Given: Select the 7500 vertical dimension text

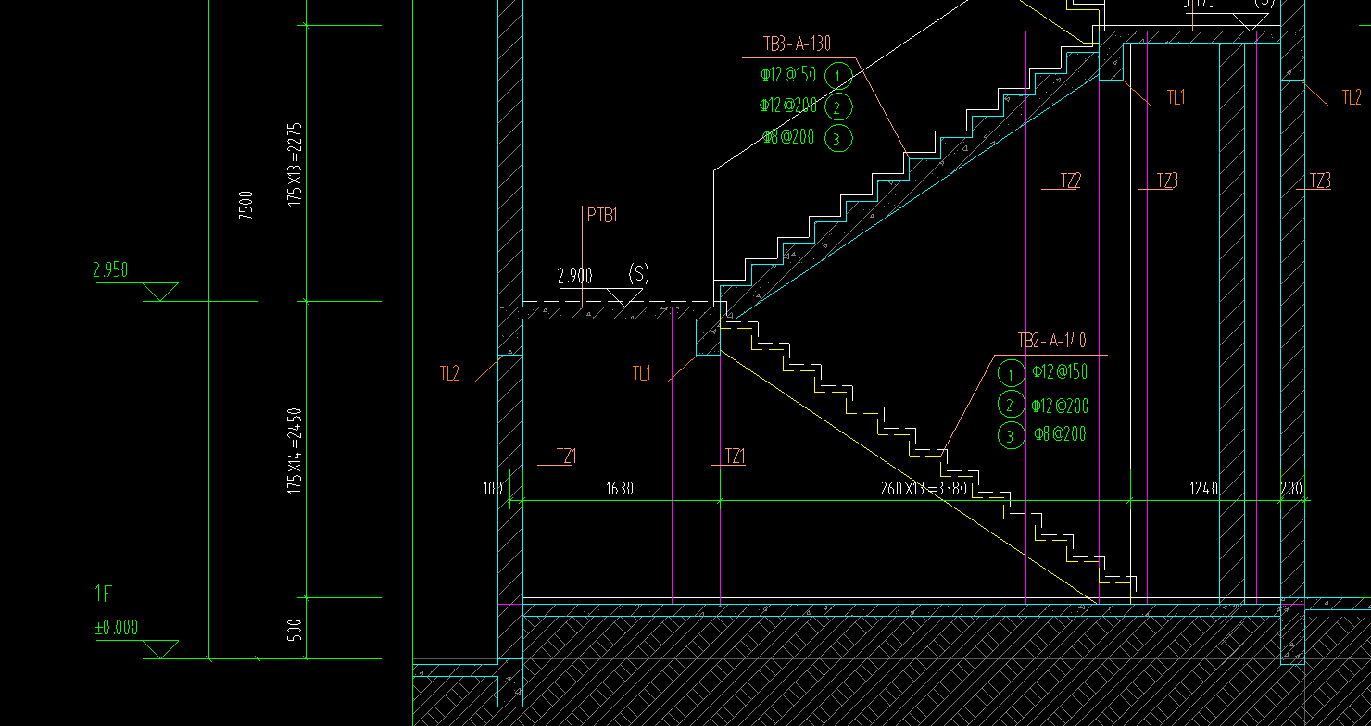Looking at the screenshot, I should (x=245, y=206).
